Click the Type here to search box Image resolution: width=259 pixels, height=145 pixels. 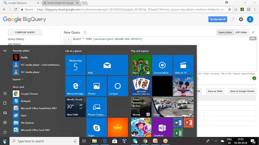click(44, 141)
